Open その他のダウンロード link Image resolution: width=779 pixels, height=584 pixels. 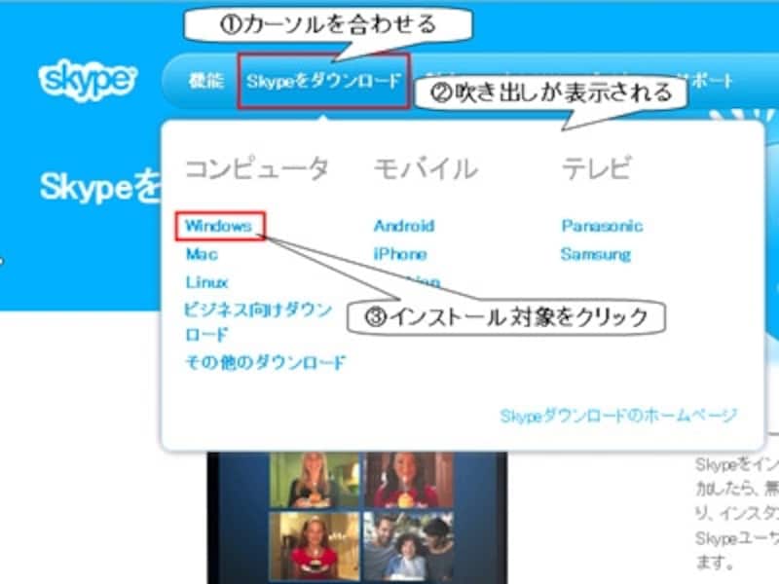(x=265, y=362)
